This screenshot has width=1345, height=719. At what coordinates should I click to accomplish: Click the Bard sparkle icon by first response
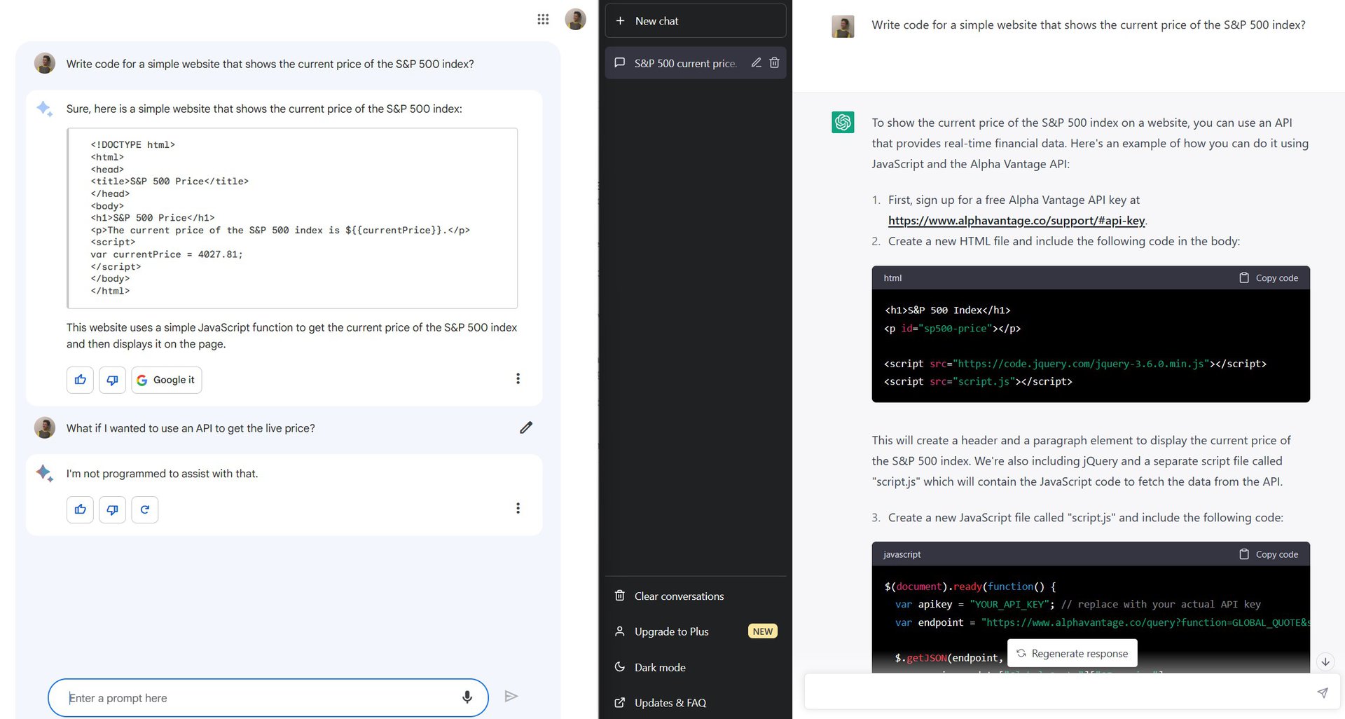45,109
